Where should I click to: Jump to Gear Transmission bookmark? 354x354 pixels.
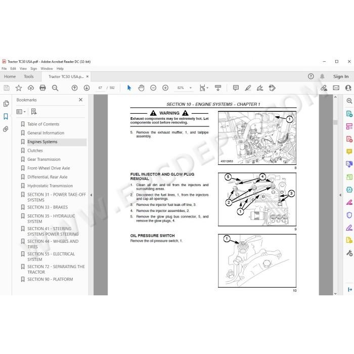click(x=44, y=159)
